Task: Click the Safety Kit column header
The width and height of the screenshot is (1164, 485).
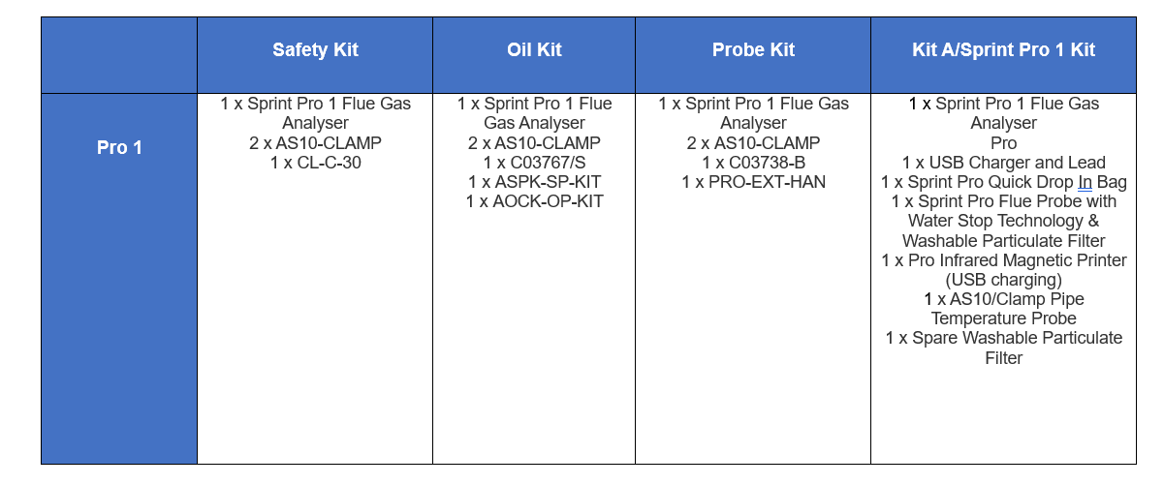Action: (x=315, y=50)
